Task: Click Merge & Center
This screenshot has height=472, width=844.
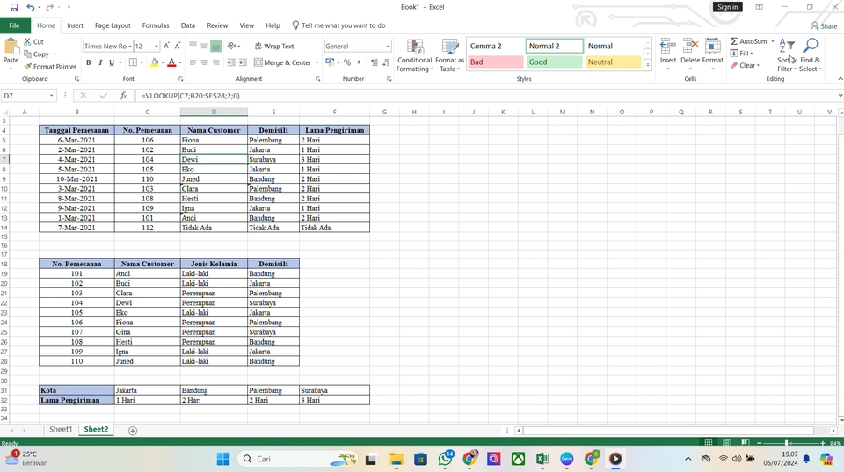Action: click(x=282, y=62)
